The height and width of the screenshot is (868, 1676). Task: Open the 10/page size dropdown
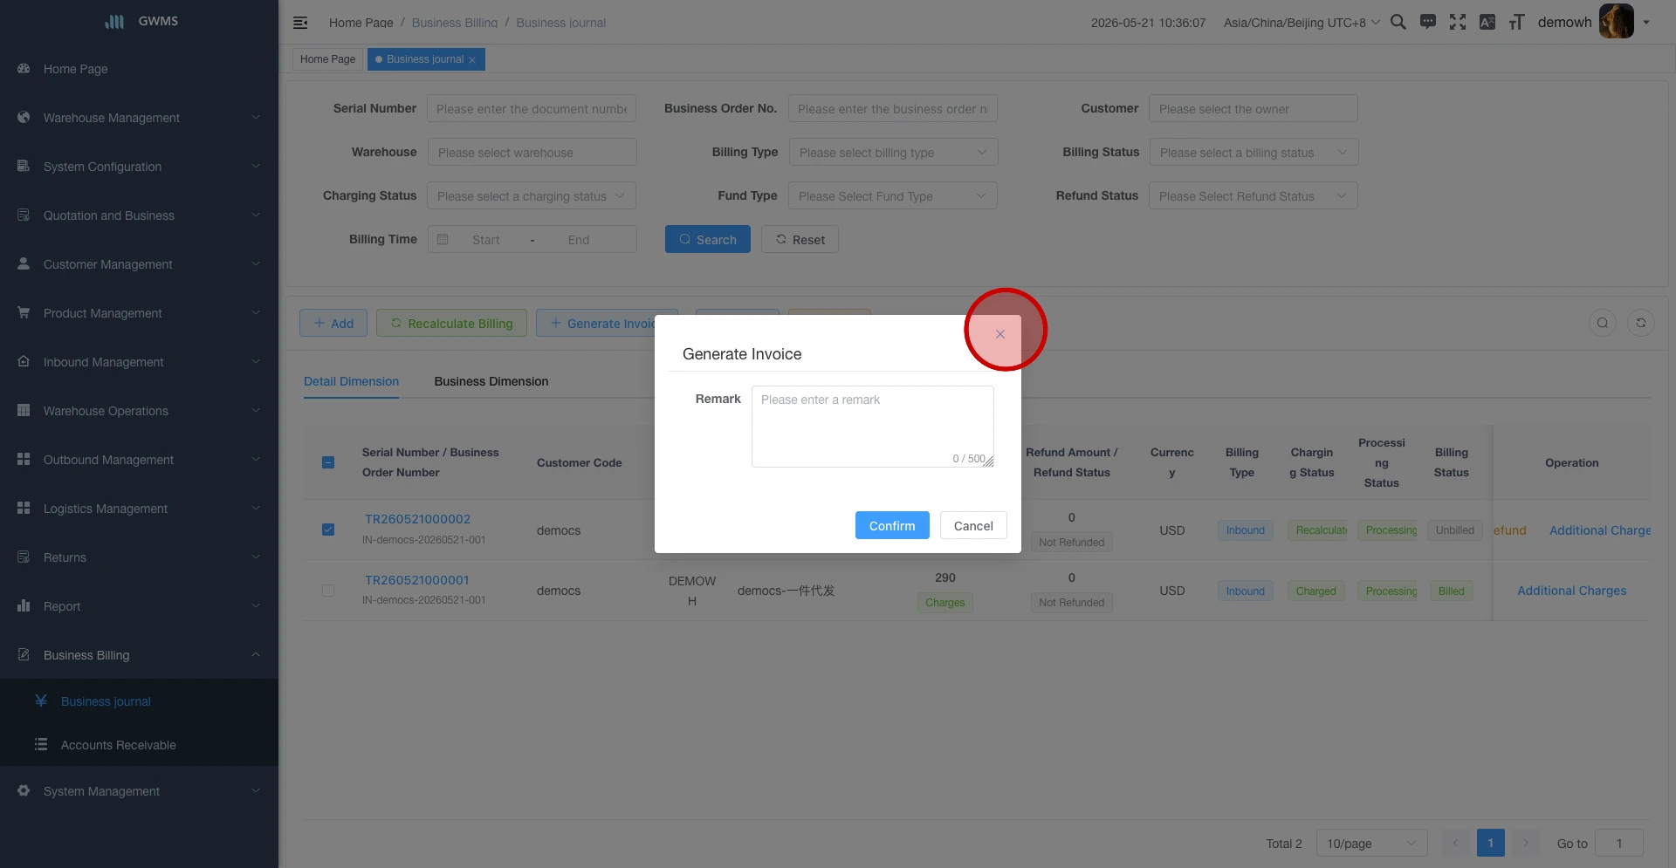[1371, 843]
